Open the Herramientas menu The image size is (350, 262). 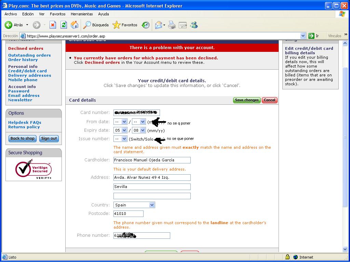click(82, 14)
